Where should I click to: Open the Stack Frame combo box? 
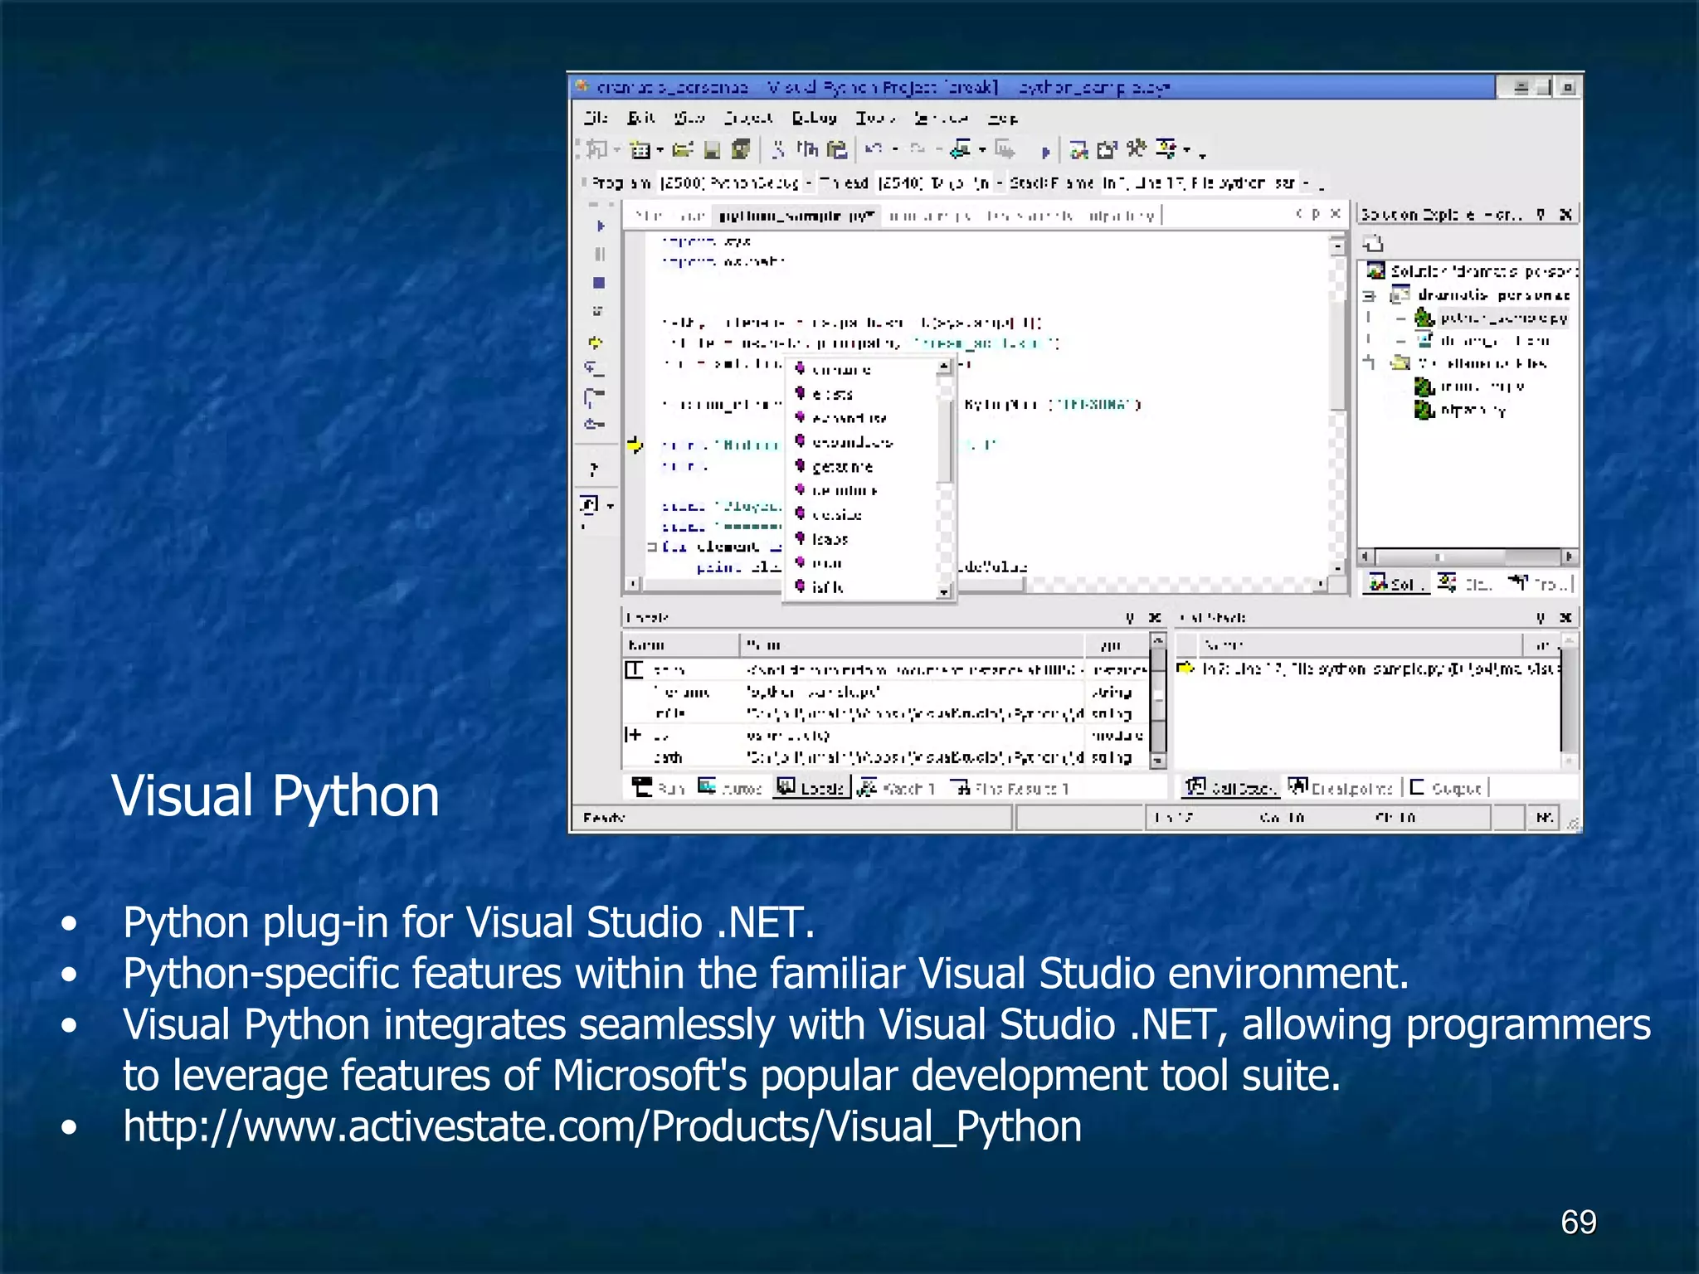[x=1206, y=182]
